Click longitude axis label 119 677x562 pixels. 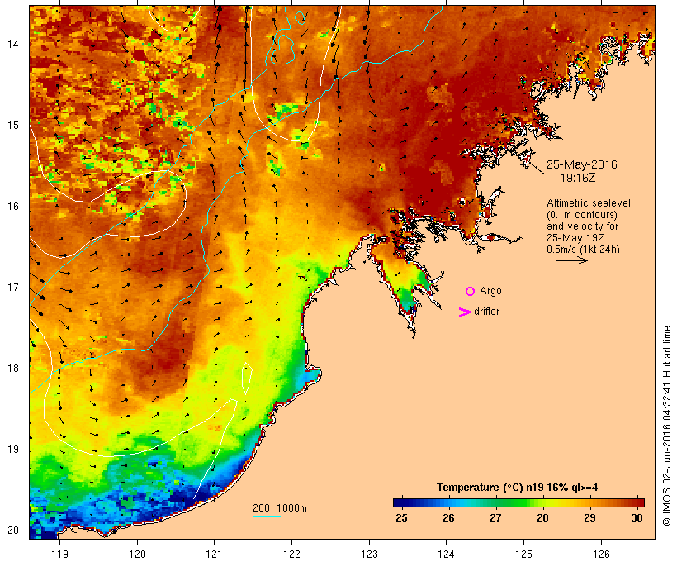(x=59, y=554)
